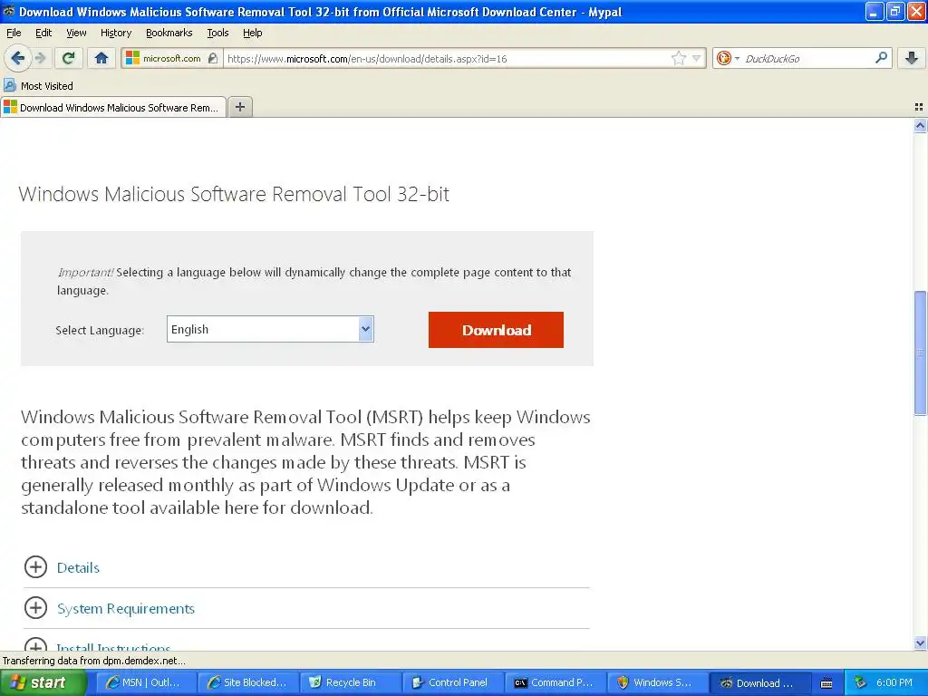Expand the System Requirements plus icon
This screenshot has height=696, width=928.
[x=35, y=608]
